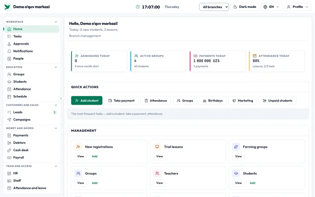Click the People contact icon
Viewport: 315px width, 197px height.
tap(9, 59)
